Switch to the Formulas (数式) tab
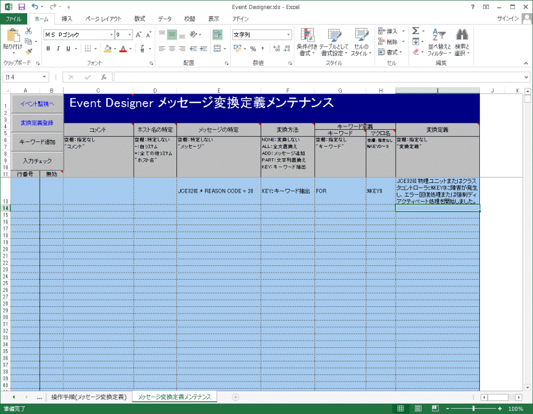This screenshot has height=414, width=533. pyautogui.click(x=139, y=19)
